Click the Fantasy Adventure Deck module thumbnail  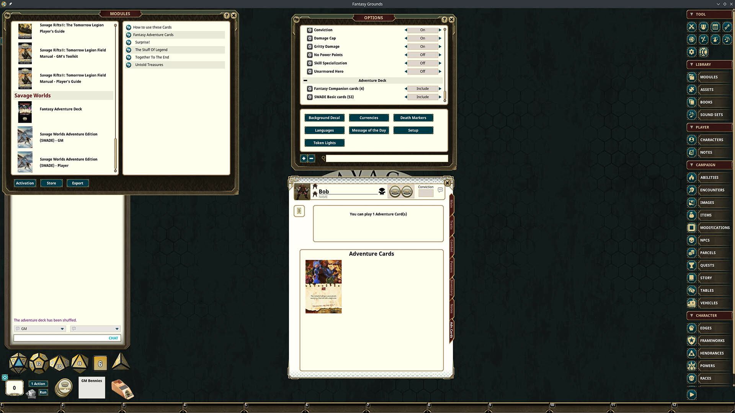[25, 112]
